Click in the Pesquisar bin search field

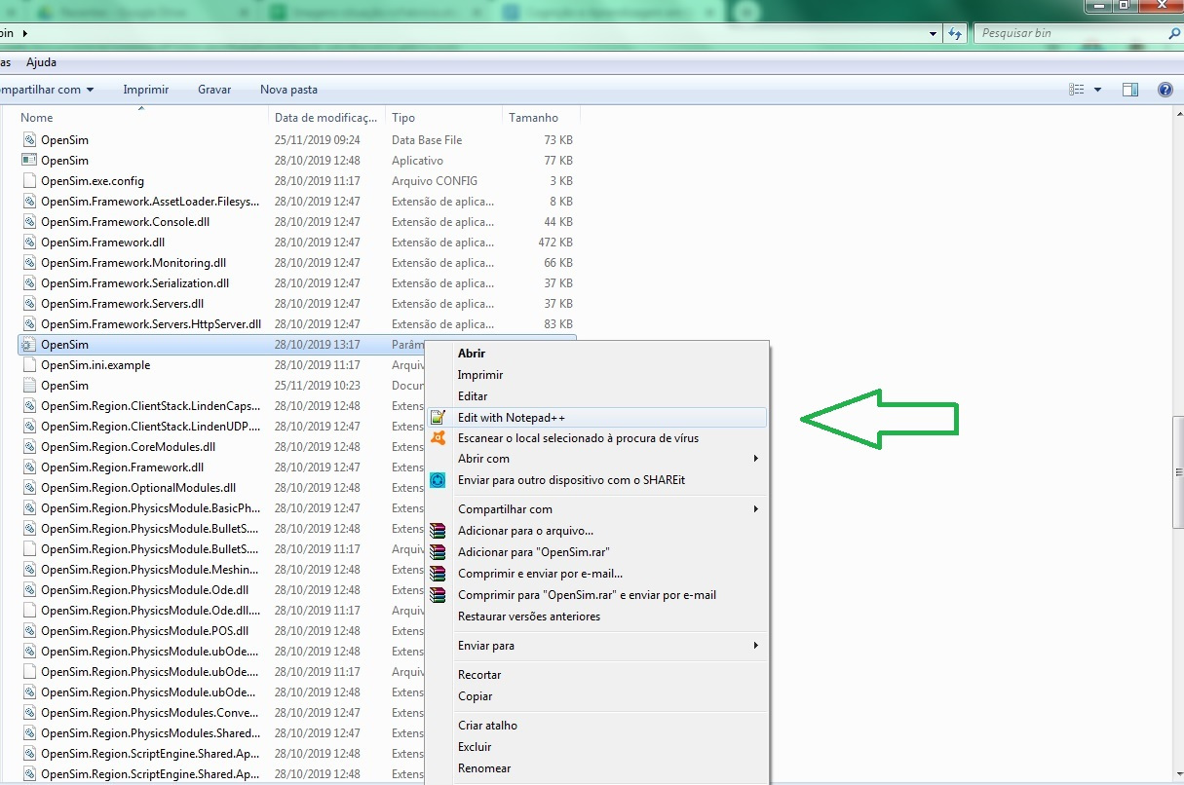pyautogui.click(x=1072, y=33)
